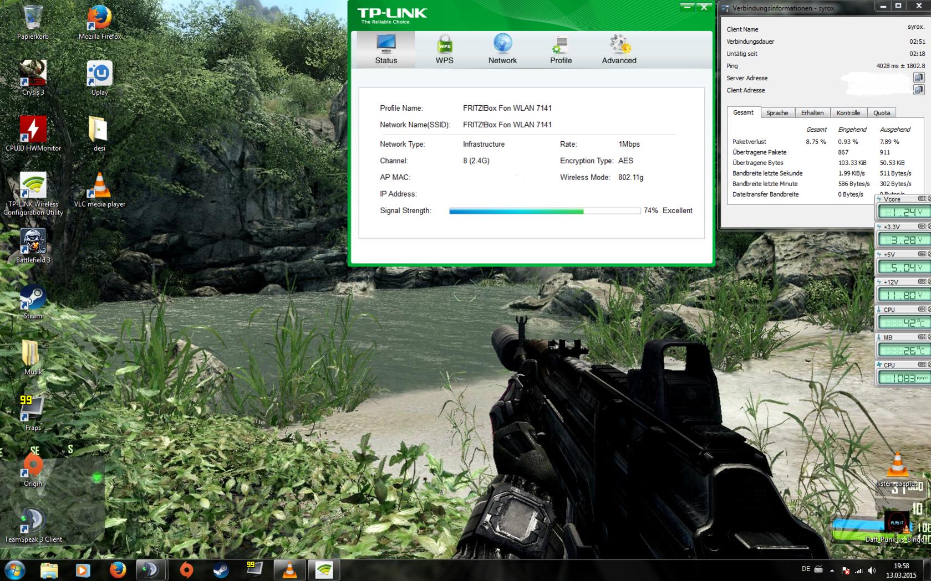Click the Ping value 4028 ms
The width and height of the screenshot is (931, 581).
[901, 66]
